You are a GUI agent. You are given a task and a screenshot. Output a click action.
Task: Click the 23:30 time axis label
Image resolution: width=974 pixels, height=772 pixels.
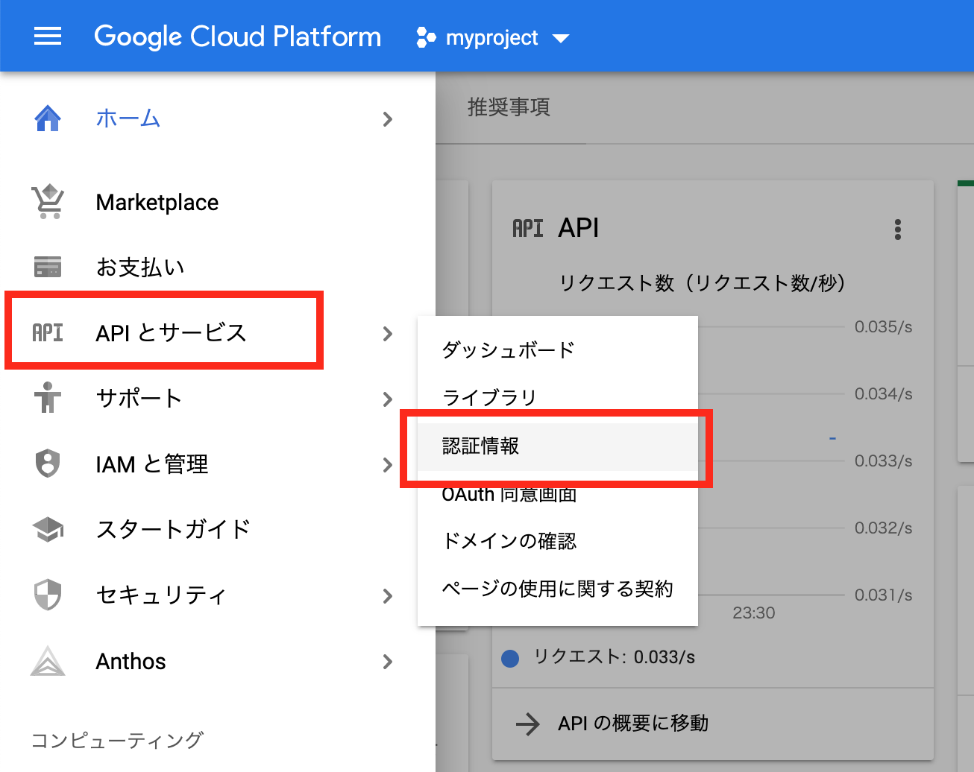pos(754,613)
